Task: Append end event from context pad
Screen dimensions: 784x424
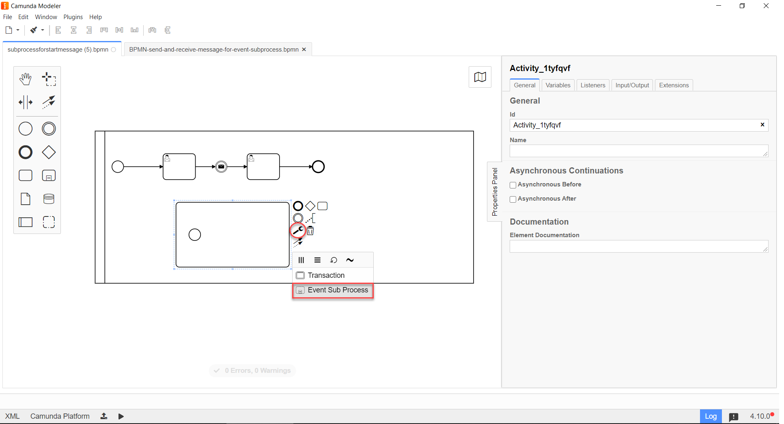Action: click(x=298, y=206)
